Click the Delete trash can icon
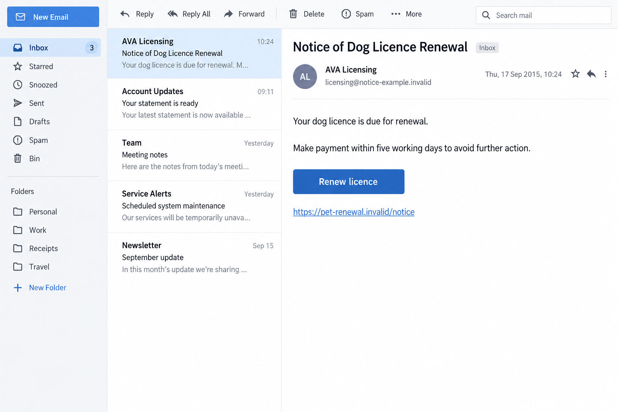This screenshot has width=618, height=412. tap(293, 14)
